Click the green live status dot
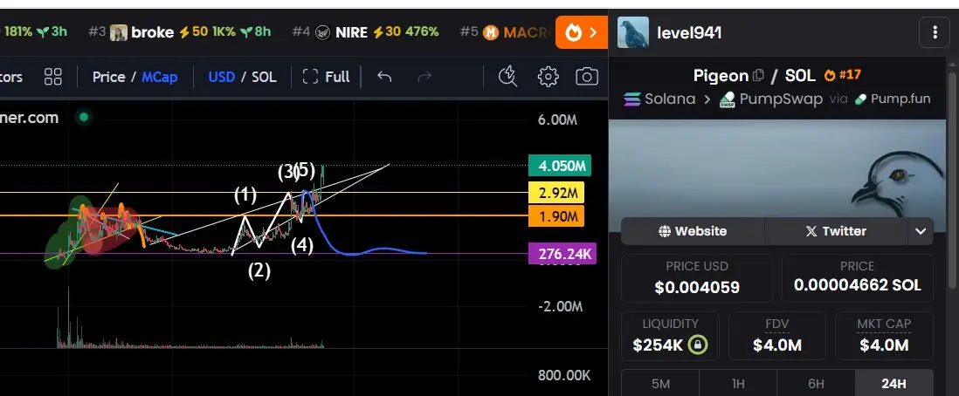The height and width of the screenshot is (396, 959). point(84,117)
